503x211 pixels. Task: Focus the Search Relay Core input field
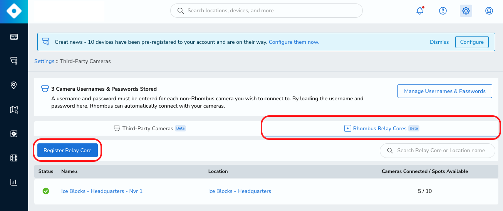(437, 151)
